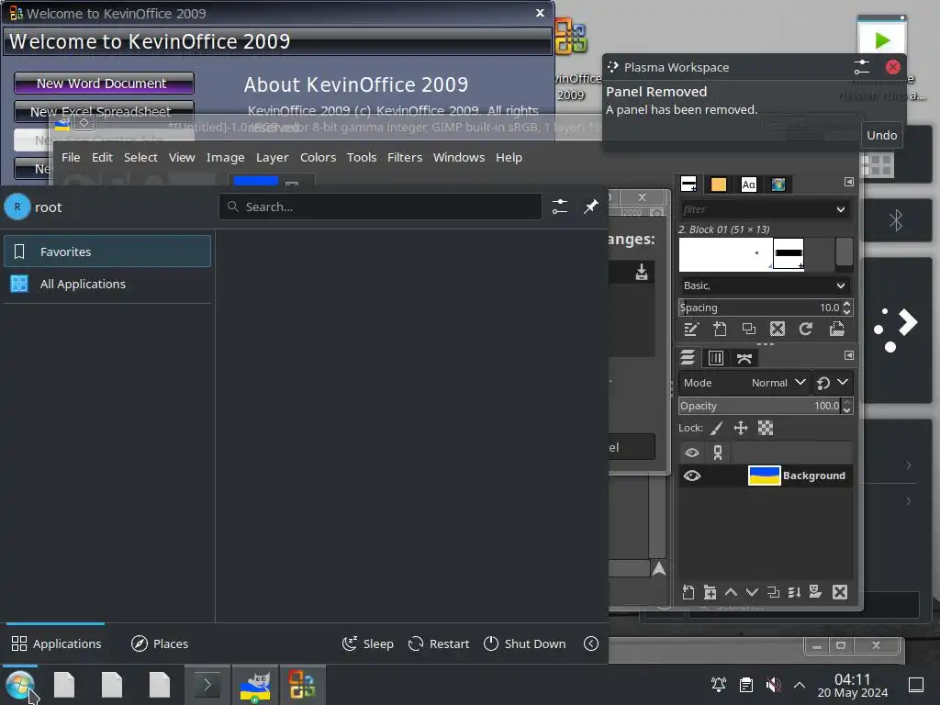
Task: Click New Word Document in KevinOffice
Action: tap(104, 84)
